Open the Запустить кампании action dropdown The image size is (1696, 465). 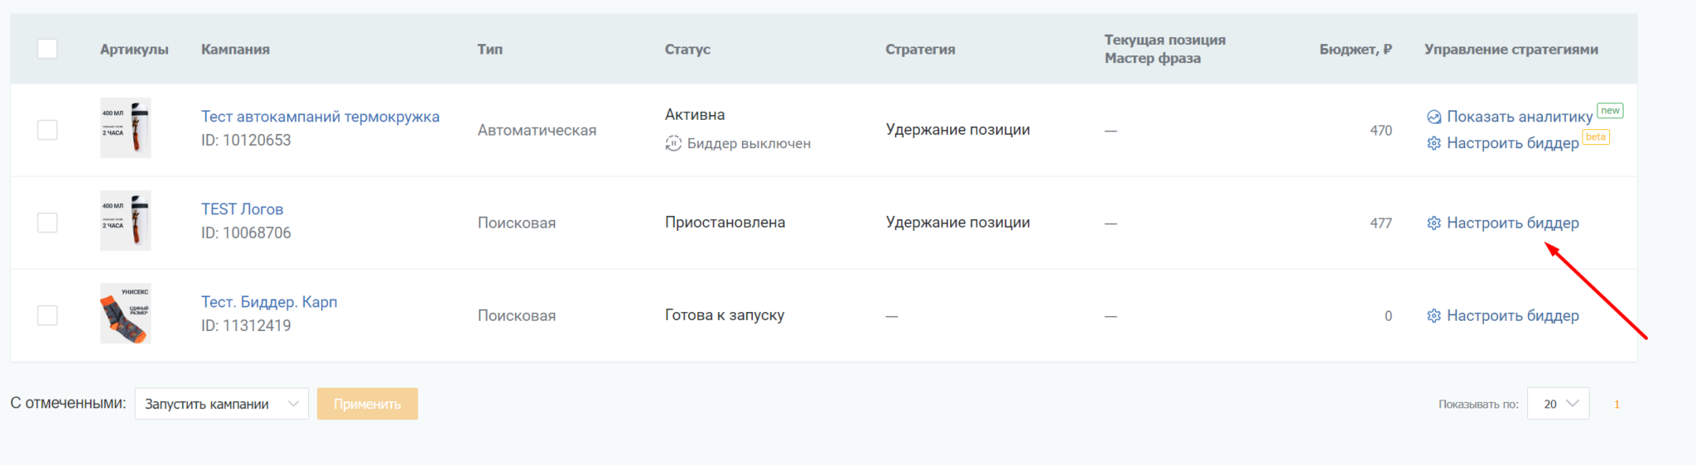pos(221,404)
